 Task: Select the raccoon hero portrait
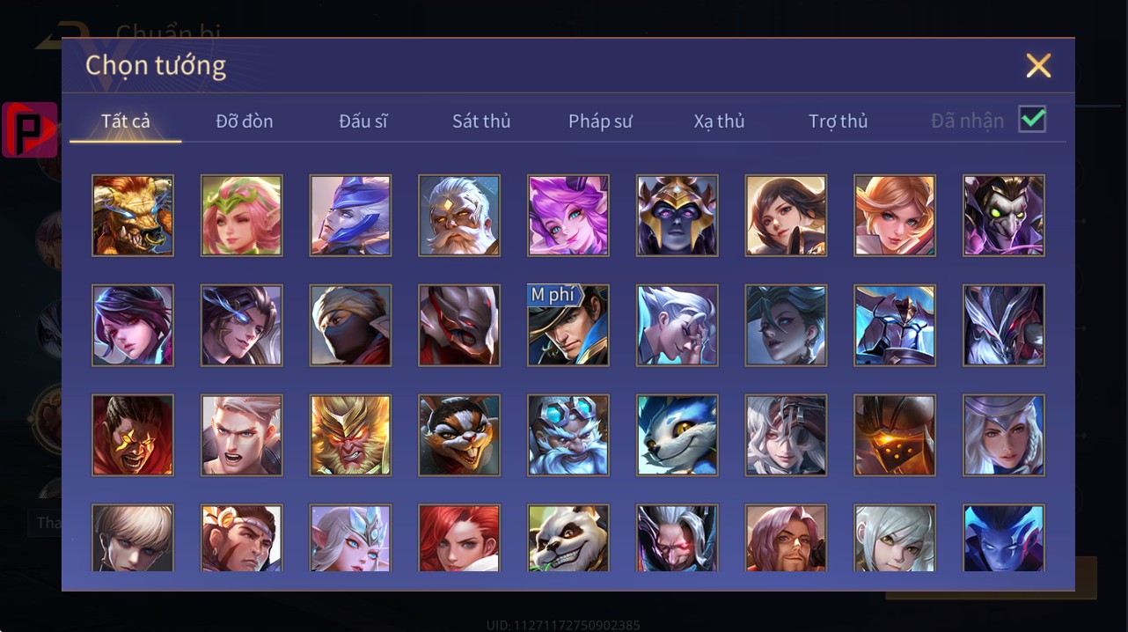(459, 436)
